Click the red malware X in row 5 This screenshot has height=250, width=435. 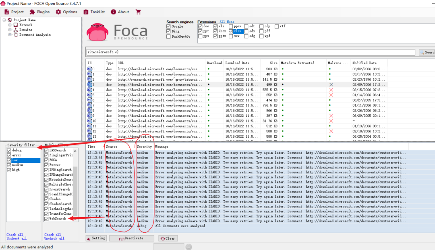pyautogui.click(x=331, y=95)
